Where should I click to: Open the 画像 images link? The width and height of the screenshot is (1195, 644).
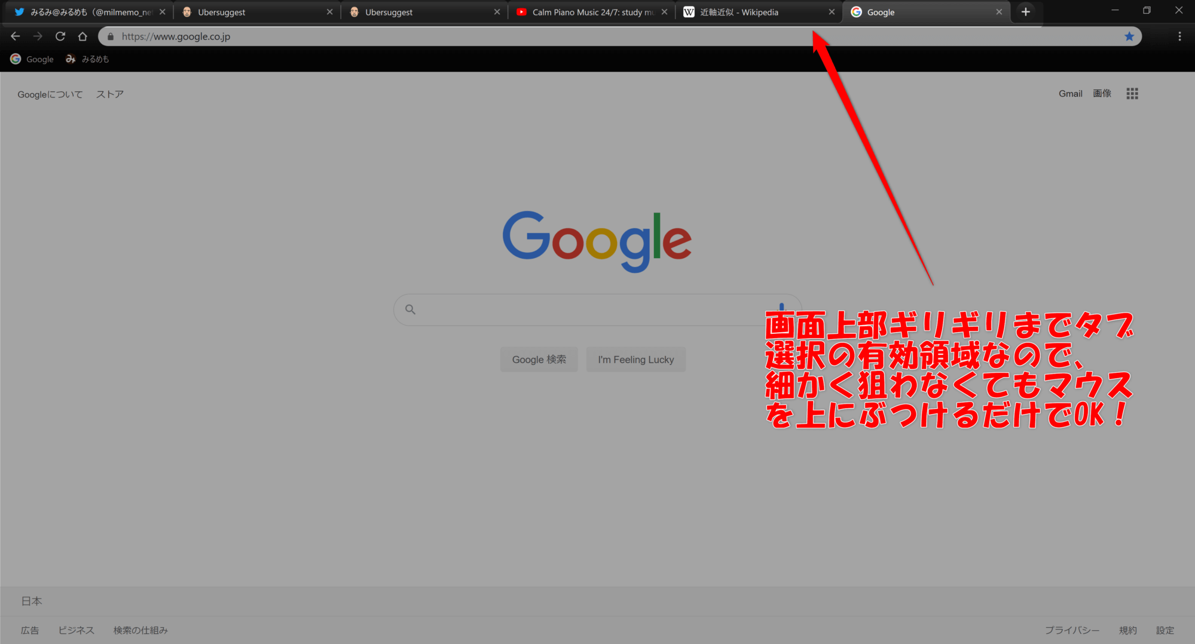pyautogui.click(x=1102, y=94)
